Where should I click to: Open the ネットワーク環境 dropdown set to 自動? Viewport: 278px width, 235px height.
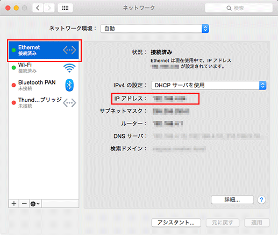[155, 29]
